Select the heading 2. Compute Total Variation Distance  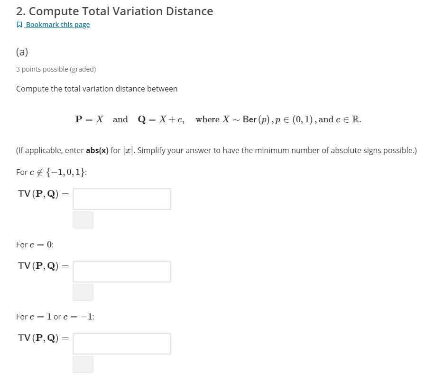click(x=114, y=11)
